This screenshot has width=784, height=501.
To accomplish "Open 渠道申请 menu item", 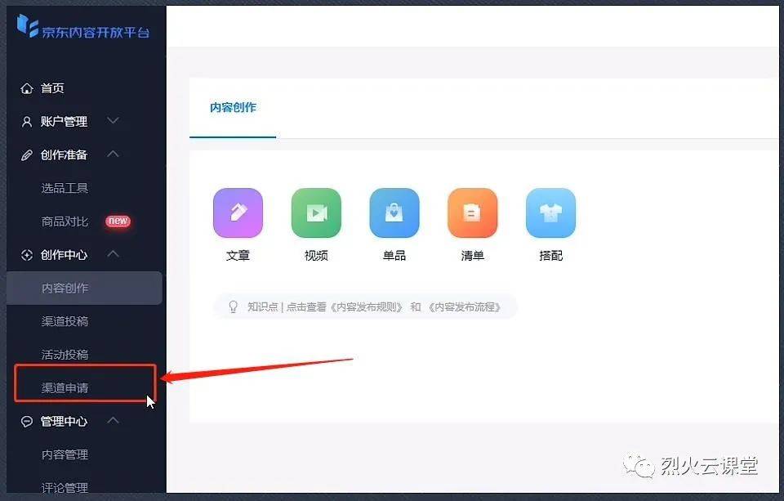I will [65, 388].
